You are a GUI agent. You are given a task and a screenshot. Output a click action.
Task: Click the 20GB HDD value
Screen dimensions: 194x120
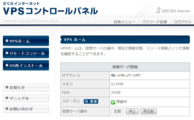click(116, 92)
